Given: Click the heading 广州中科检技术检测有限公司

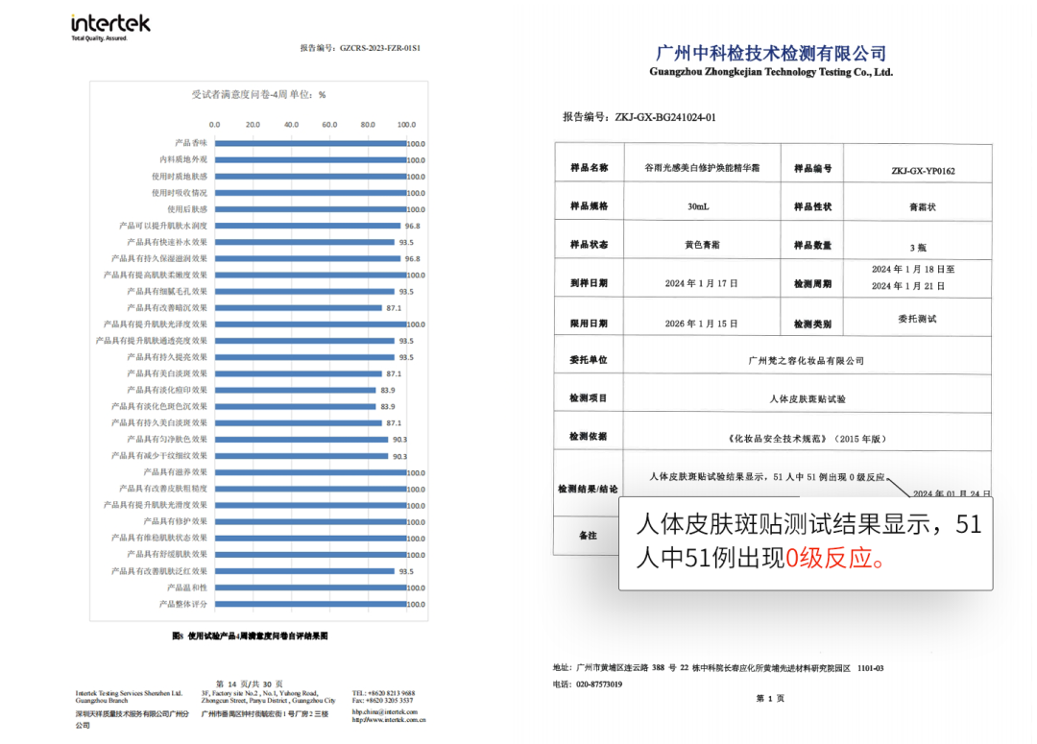Looking at the screenshot, I should coord(771,53).
